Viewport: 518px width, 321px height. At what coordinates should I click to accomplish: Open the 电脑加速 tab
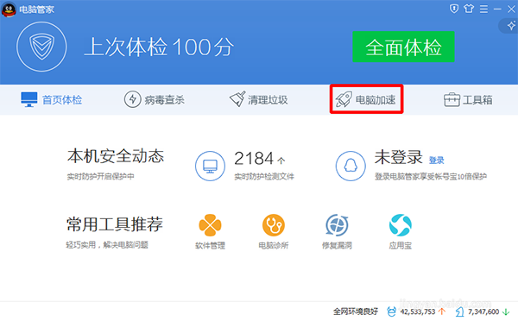[366, 100]
